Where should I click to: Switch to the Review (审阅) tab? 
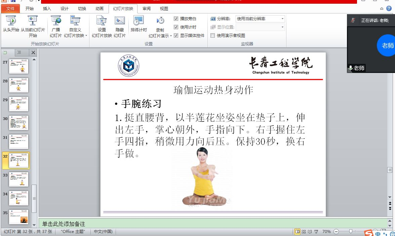click(x=147, y=9)
